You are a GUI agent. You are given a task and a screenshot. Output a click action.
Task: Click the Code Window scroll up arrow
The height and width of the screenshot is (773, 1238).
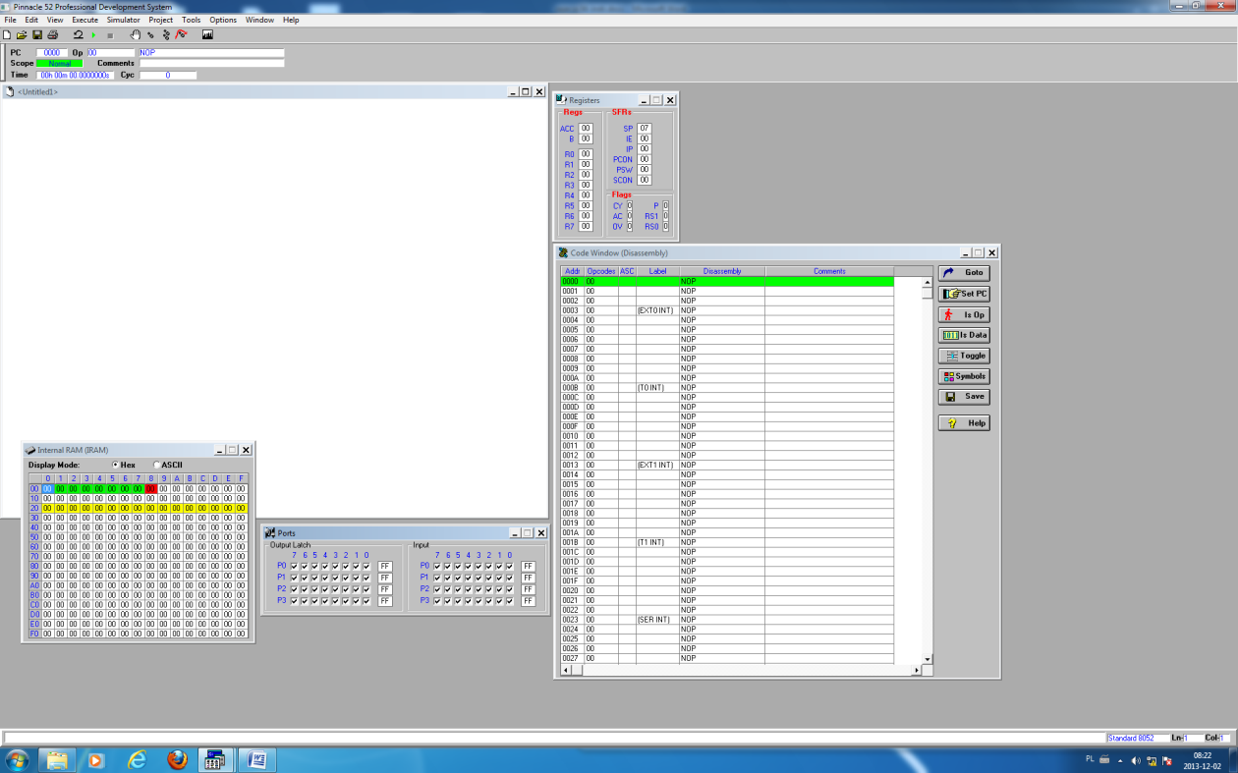927,282
